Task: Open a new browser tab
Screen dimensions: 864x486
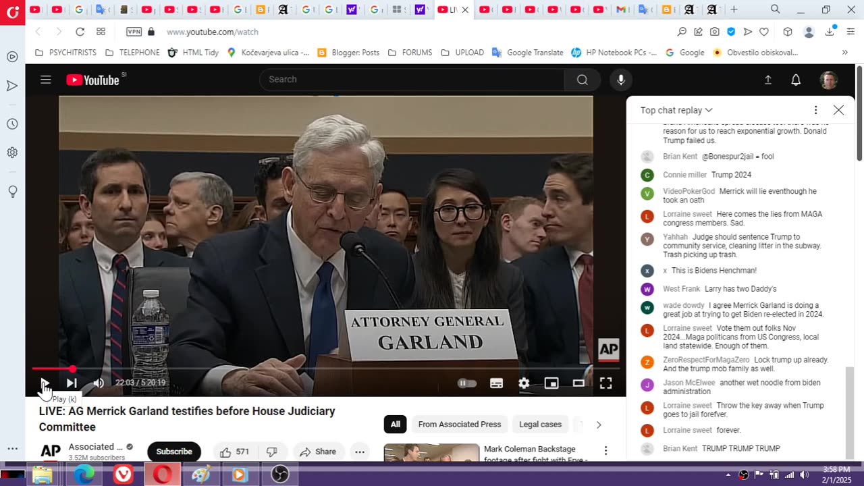Action: point(734,9)
